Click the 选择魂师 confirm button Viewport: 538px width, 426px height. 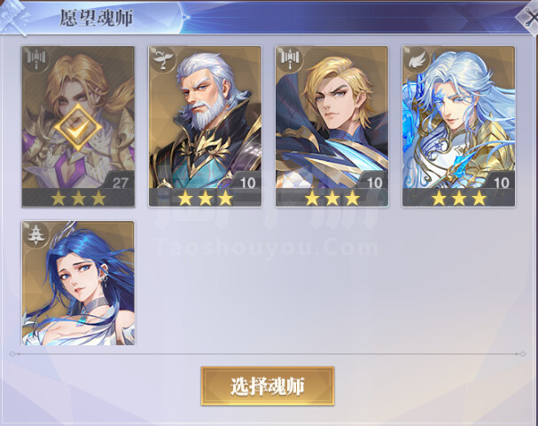(x=268, y=386)
